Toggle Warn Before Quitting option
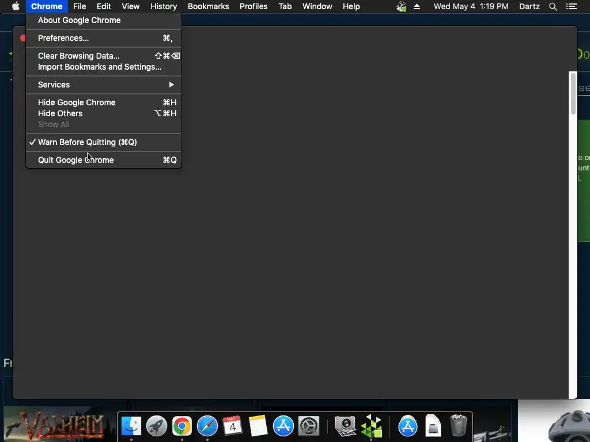 (104, 142)
